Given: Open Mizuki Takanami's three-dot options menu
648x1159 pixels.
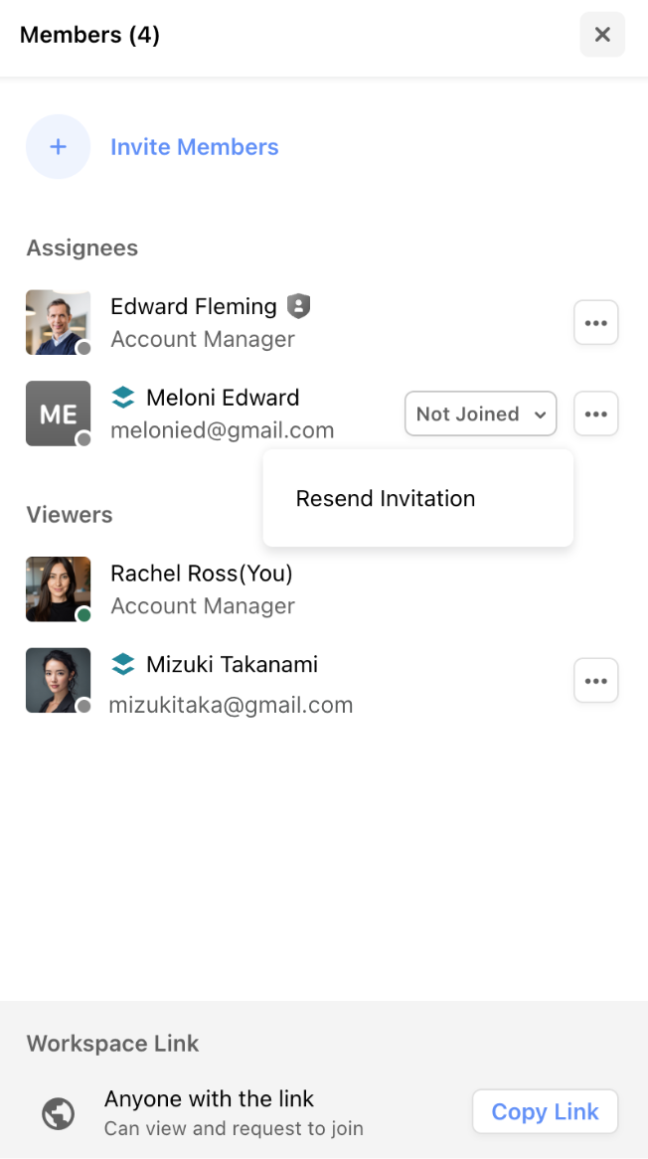Looking at the screenshot, I should 596,681.
